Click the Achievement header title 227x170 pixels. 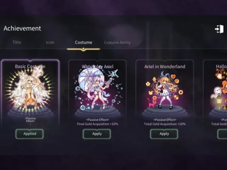(22, 28)
